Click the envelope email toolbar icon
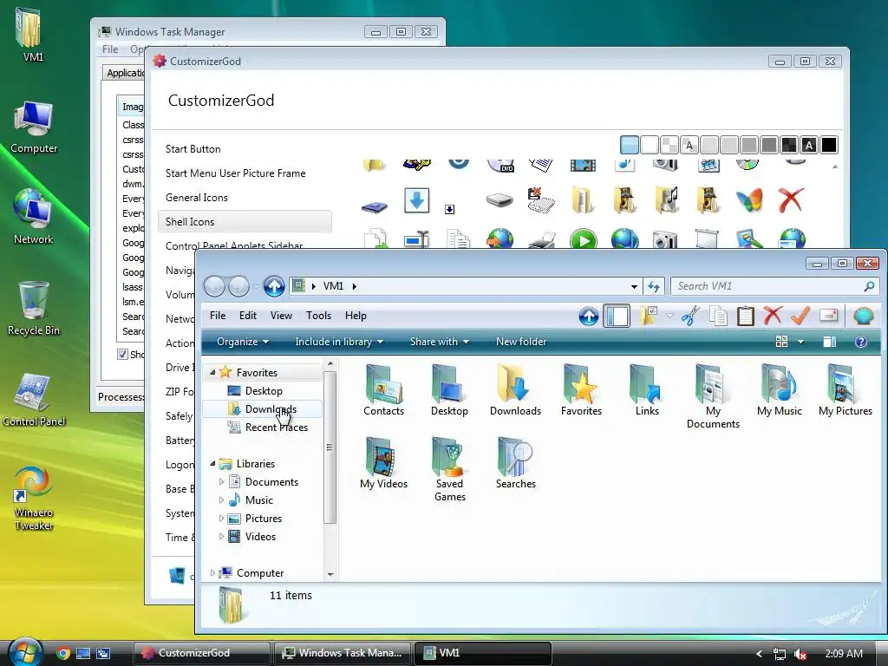This screenshot has width=888, height=666. [828, 315]
